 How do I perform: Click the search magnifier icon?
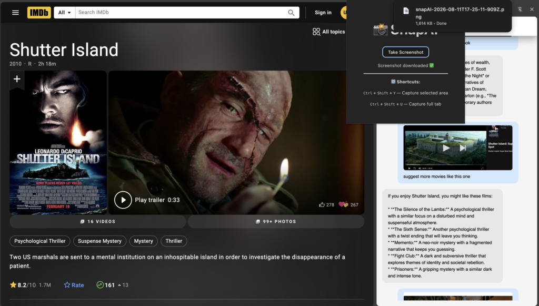pyautogui.click(x=291, y=13)
